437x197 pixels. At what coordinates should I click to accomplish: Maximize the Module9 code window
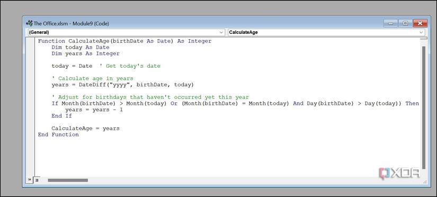(x=405, y=24)
